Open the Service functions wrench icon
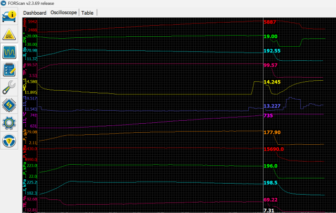Screen dimensions: 336x213 [x=10, y=88]
